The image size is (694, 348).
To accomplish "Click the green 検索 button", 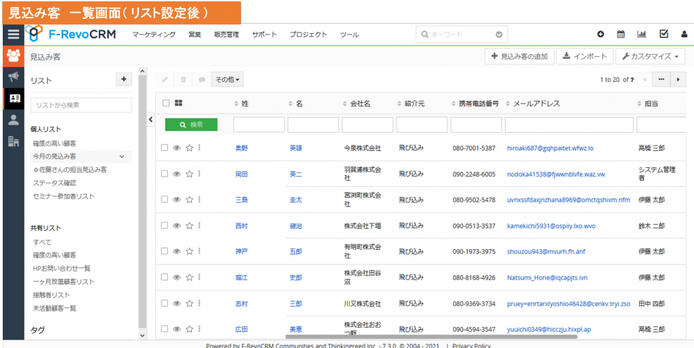I will (x=191, y=125).
